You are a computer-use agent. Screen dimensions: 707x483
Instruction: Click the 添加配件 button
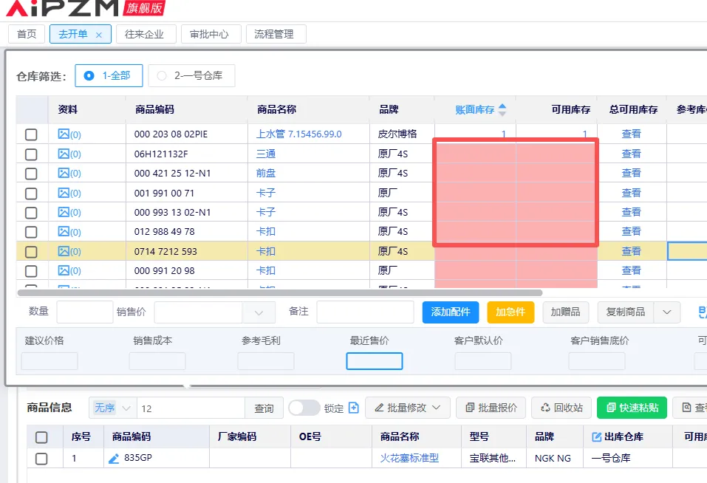pyautogui.click(x=451, y=312)
